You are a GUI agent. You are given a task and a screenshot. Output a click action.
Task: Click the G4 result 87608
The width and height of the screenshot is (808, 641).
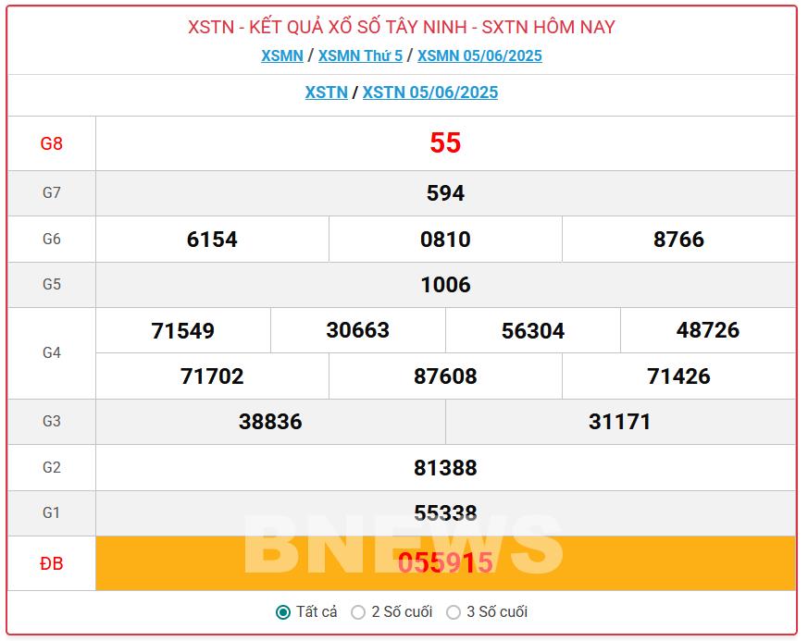[x=445, y=376]
